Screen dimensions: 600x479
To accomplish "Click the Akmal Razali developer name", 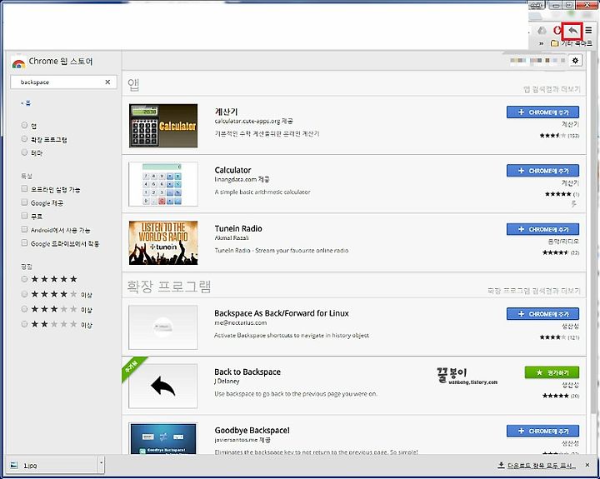I will [232, 238].
